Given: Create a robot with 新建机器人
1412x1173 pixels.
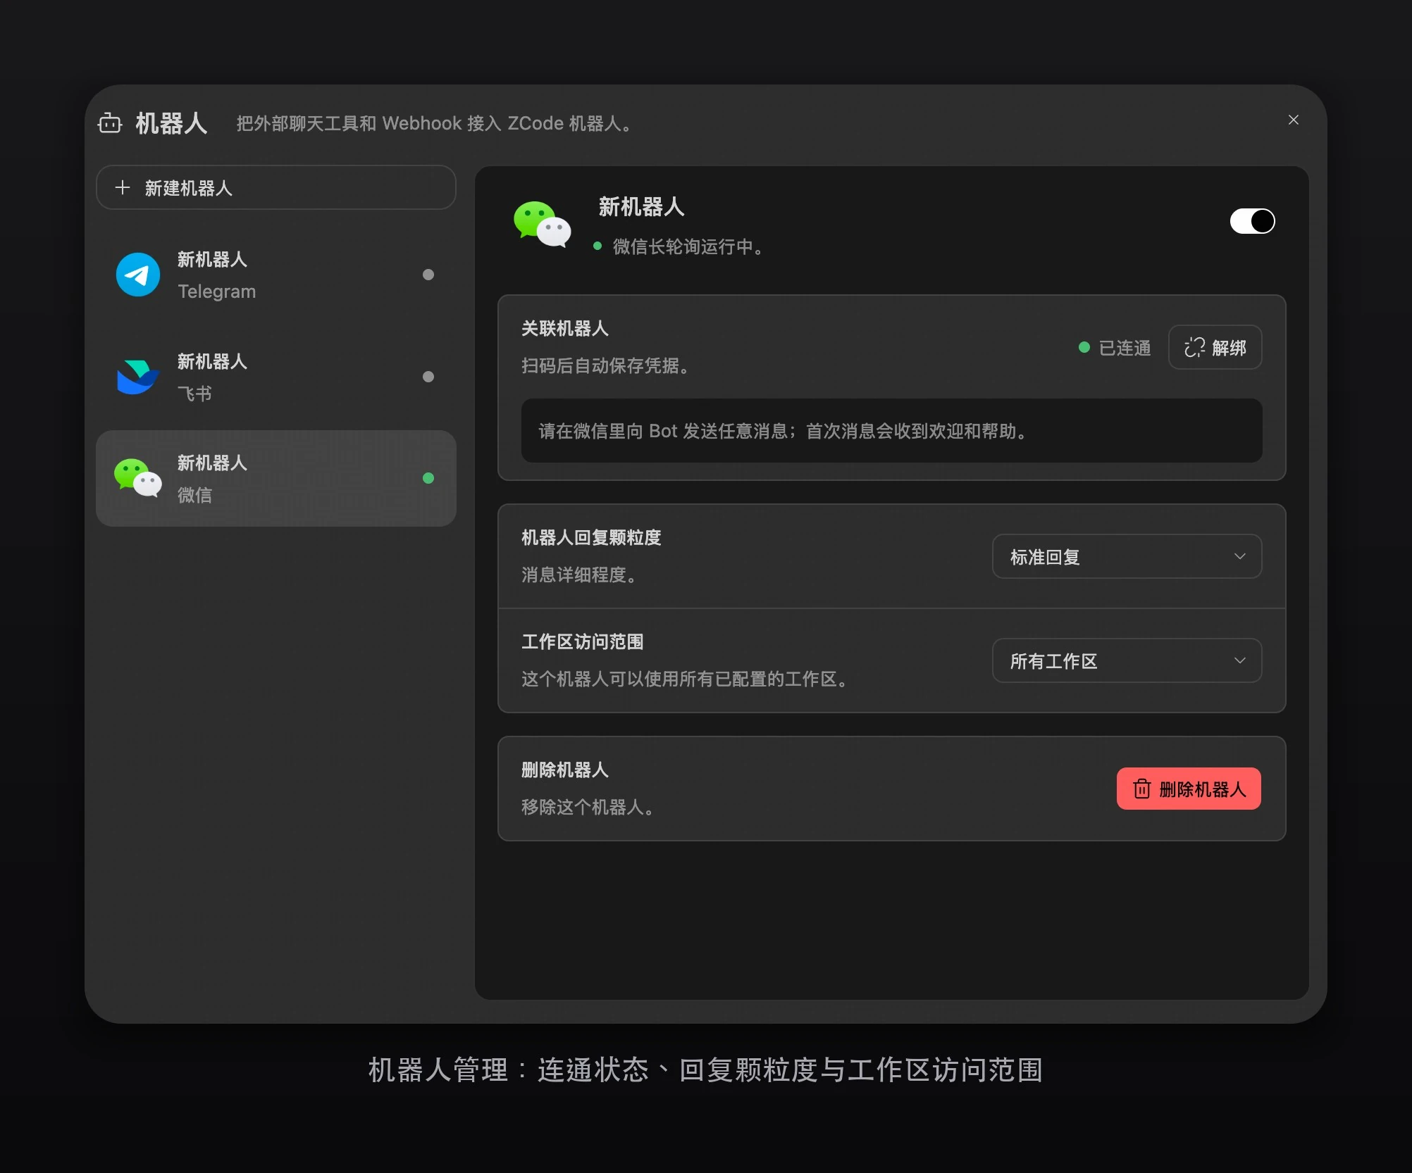Looking at the screenshot, I should 276,187.
